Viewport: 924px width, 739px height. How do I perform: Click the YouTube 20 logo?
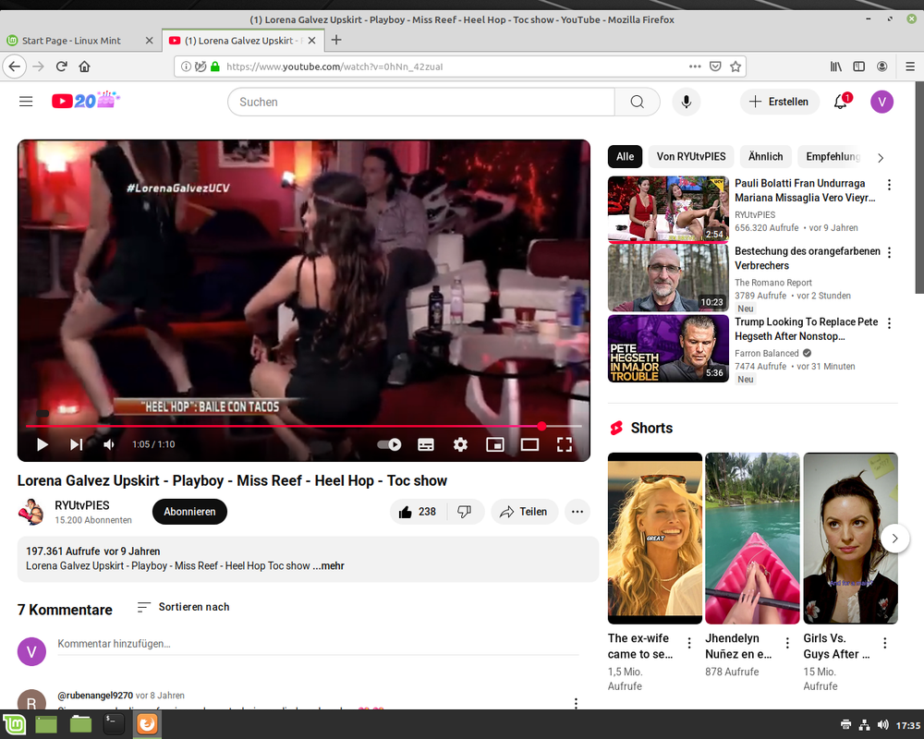85,101
